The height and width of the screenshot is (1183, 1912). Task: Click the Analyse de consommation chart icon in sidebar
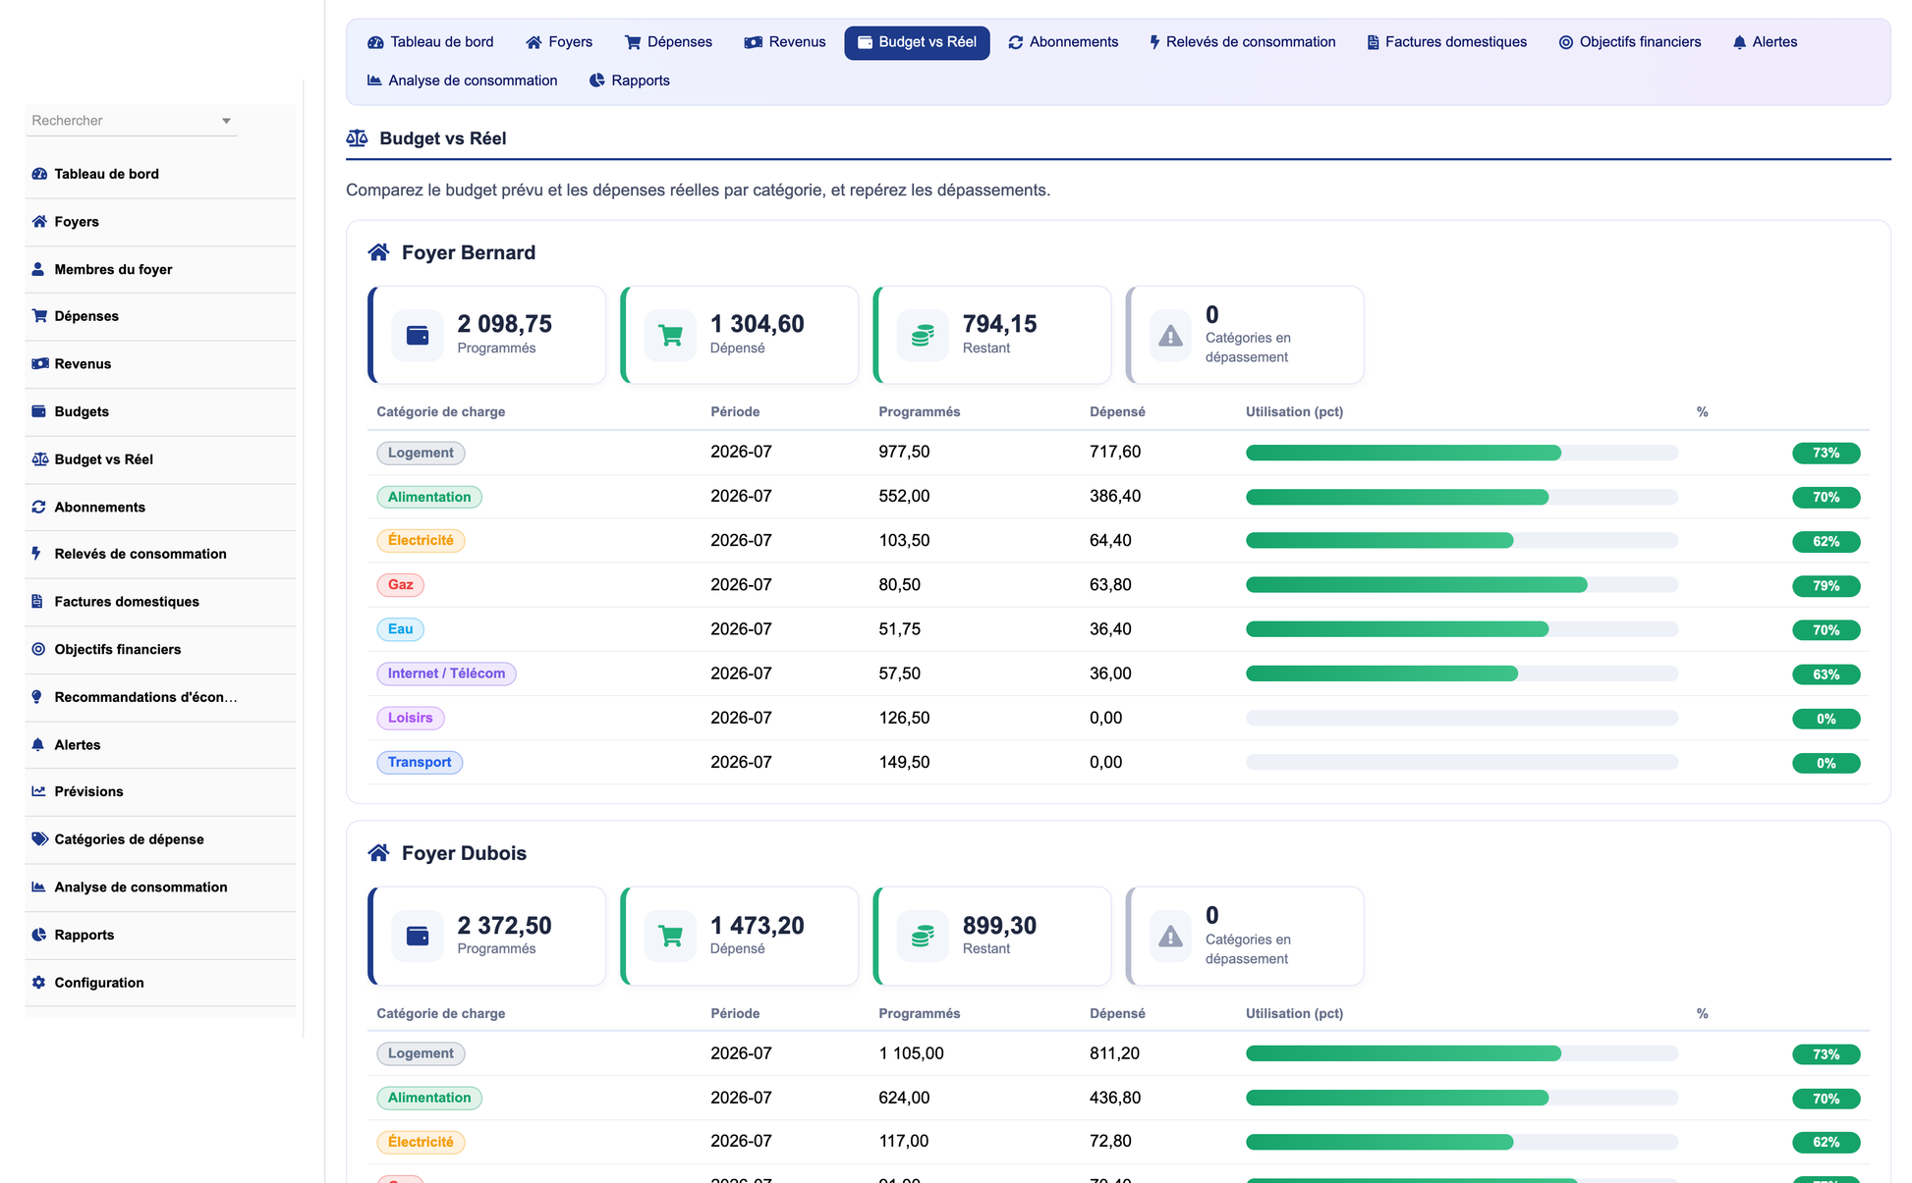pyautogui.click(x=39, y=887)
